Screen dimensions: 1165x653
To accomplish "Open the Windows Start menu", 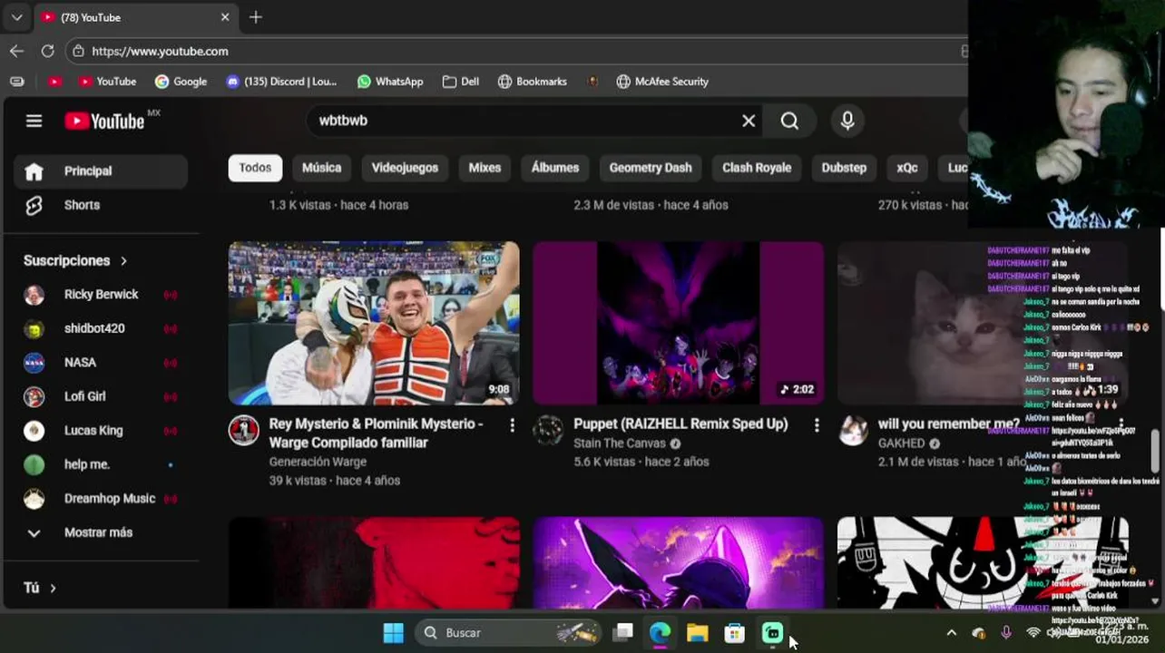I will click(393, 633).
